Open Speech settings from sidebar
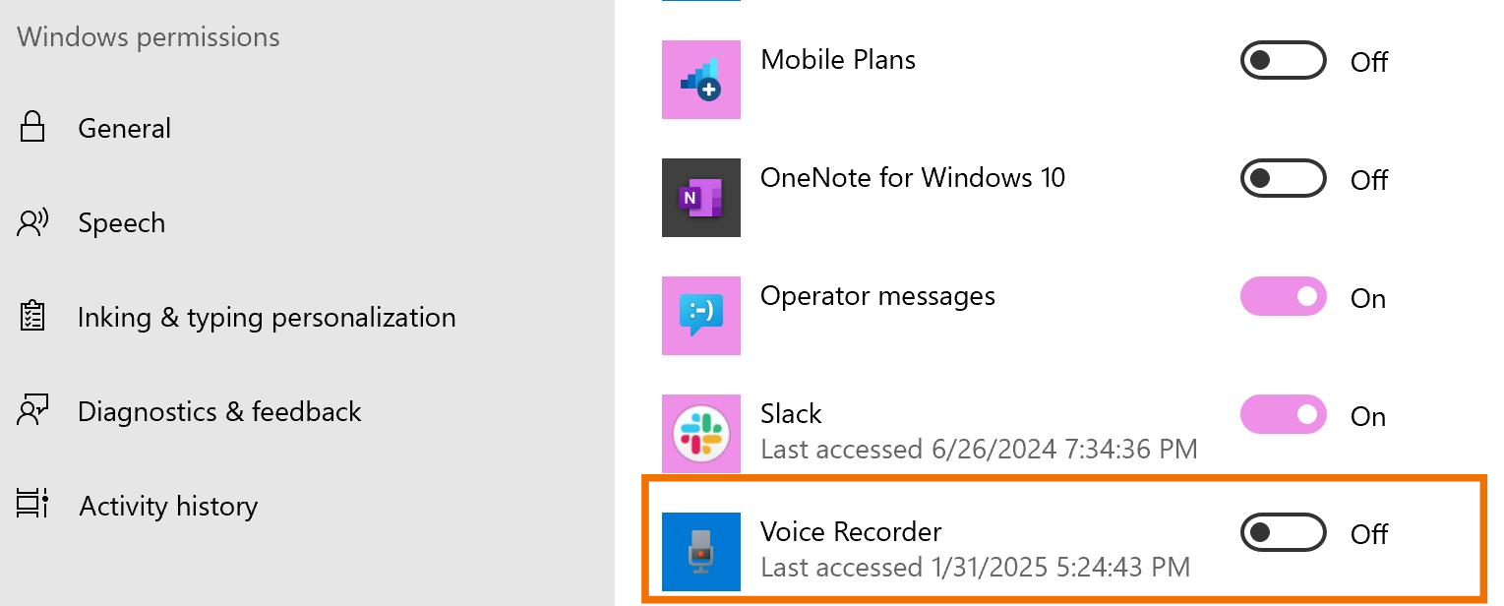The width and height of the screenshot is (1504, 606). (121, 222)
